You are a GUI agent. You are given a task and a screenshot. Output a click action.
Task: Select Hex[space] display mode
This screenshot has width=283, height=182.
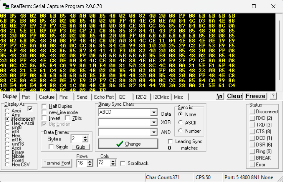pos(7,119)
